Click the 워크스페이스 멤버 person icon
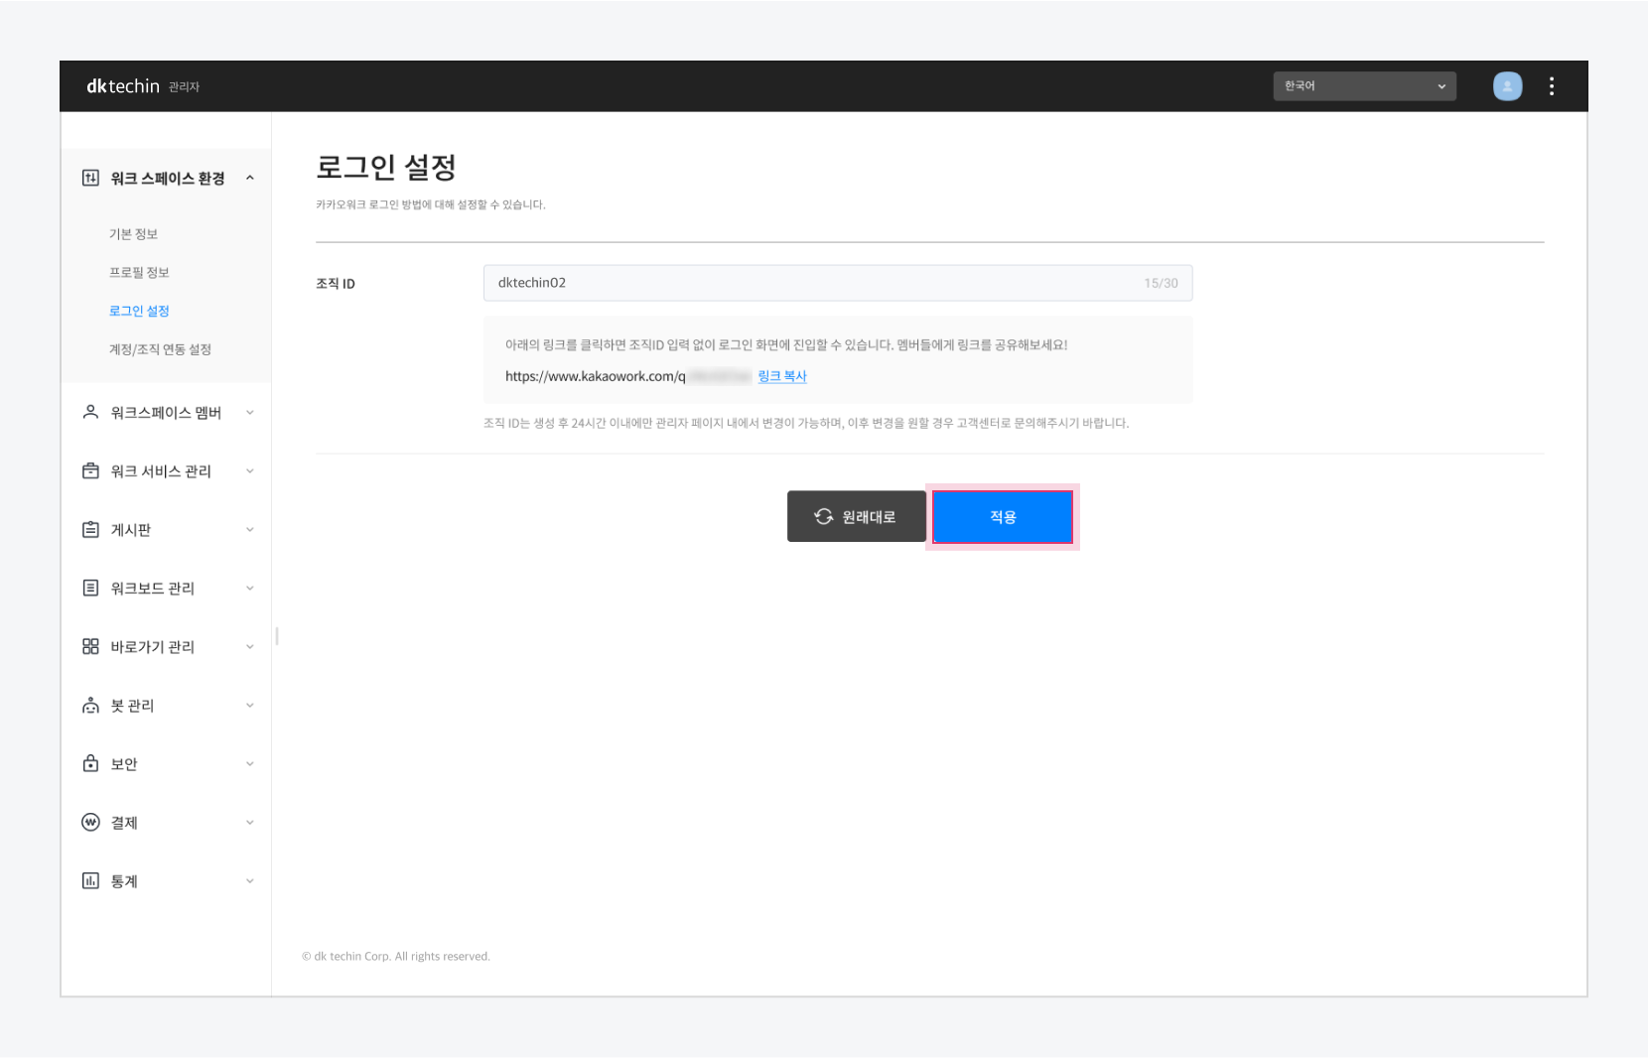This screenshot has width=1648, height=1058. pos(90,412)
